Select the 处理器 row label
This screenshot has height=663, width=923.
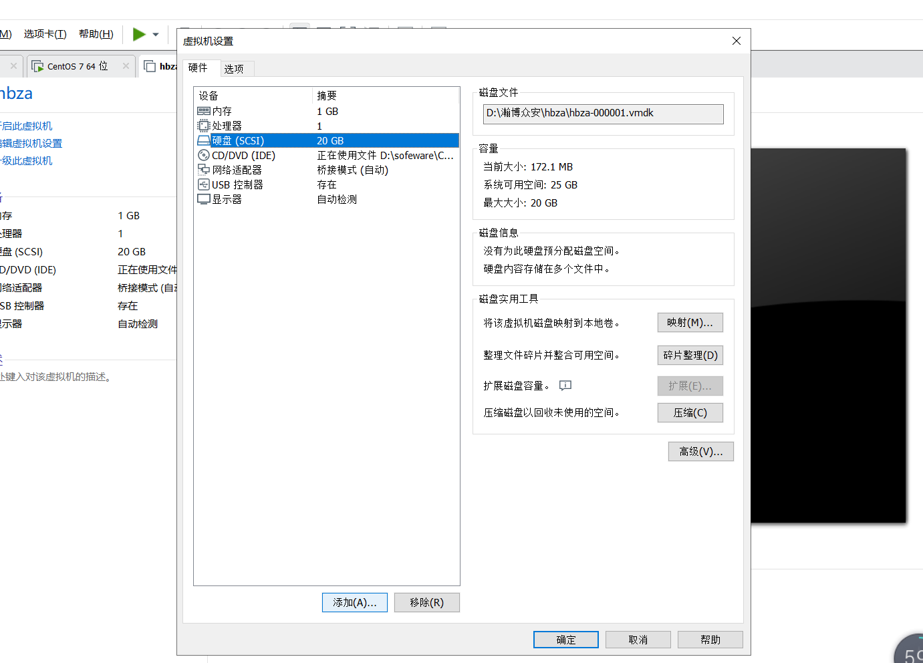(227, 126)
